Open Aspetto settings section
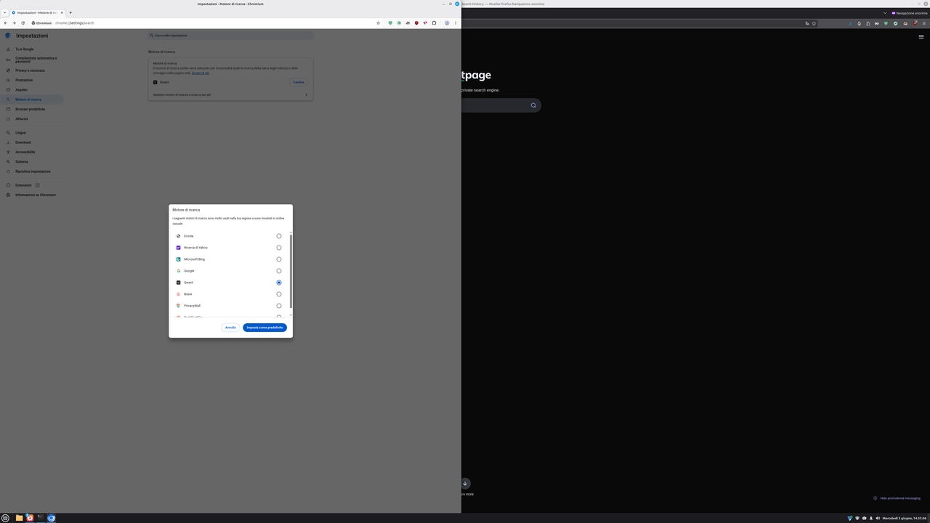 coord(21,90)
